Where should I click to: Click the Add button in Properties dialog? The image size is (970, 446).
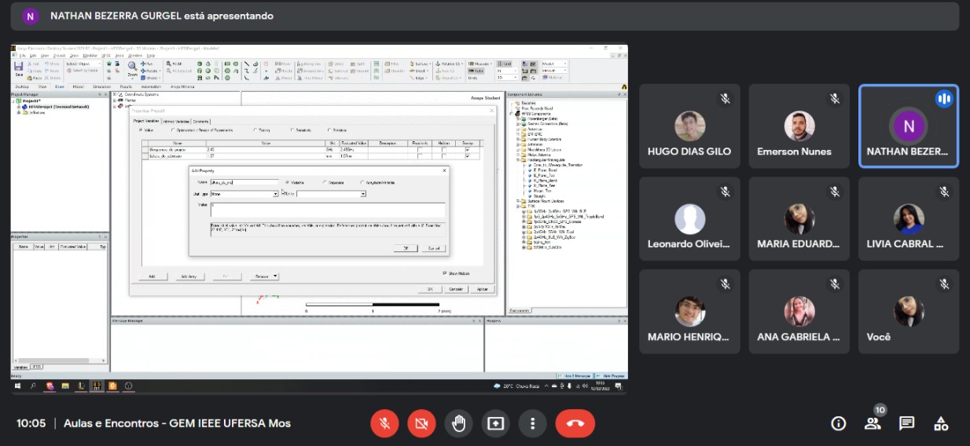click(x=152, y=276)
